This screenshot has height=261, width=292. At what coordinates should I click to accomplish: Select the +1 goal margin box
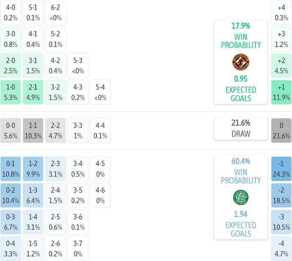click(x=281, y=92)
